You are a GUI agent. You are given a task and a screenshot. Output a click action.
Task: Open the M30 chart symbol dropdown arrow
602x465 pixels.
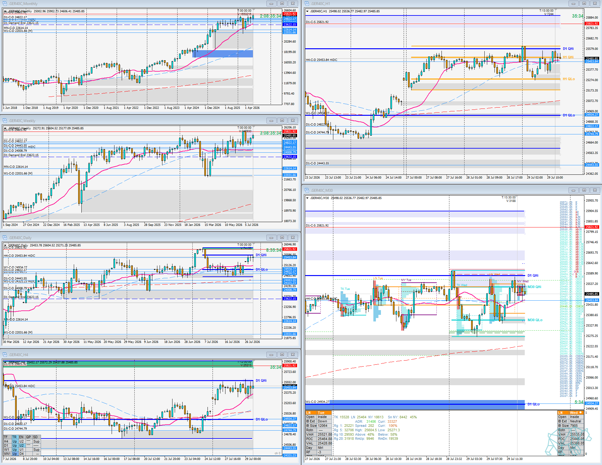point(307,198)
